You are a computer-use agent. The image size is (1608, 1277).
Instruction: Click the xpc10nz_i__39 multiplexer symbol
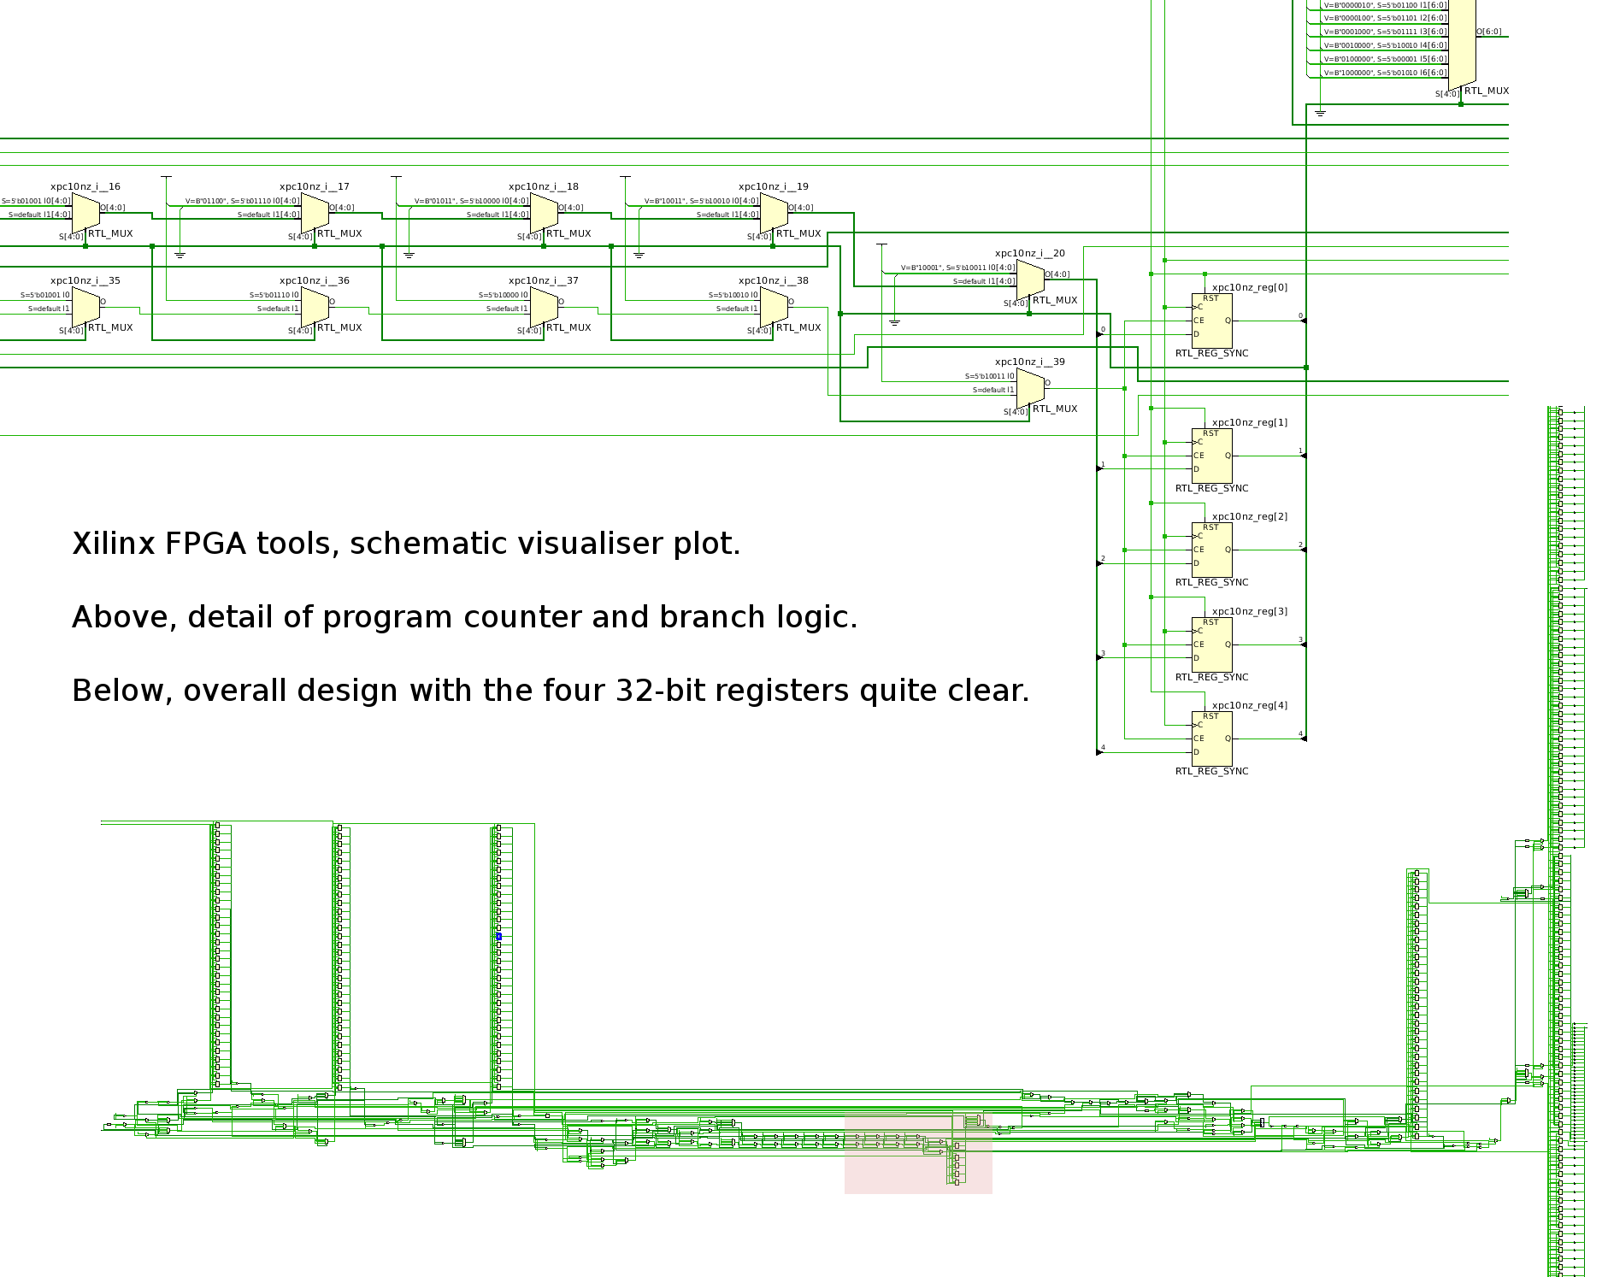(1030, 387)
